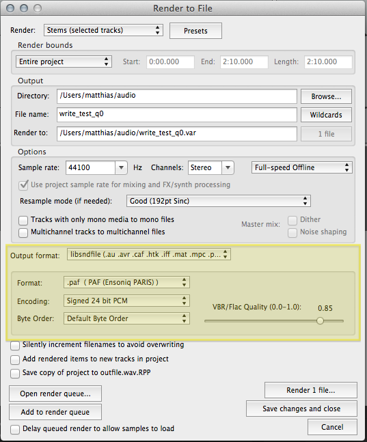Open the Encoding Signed 24 bit PCM dropdown
This screenshot has height=442, width=367.
(x=126, y=301)
